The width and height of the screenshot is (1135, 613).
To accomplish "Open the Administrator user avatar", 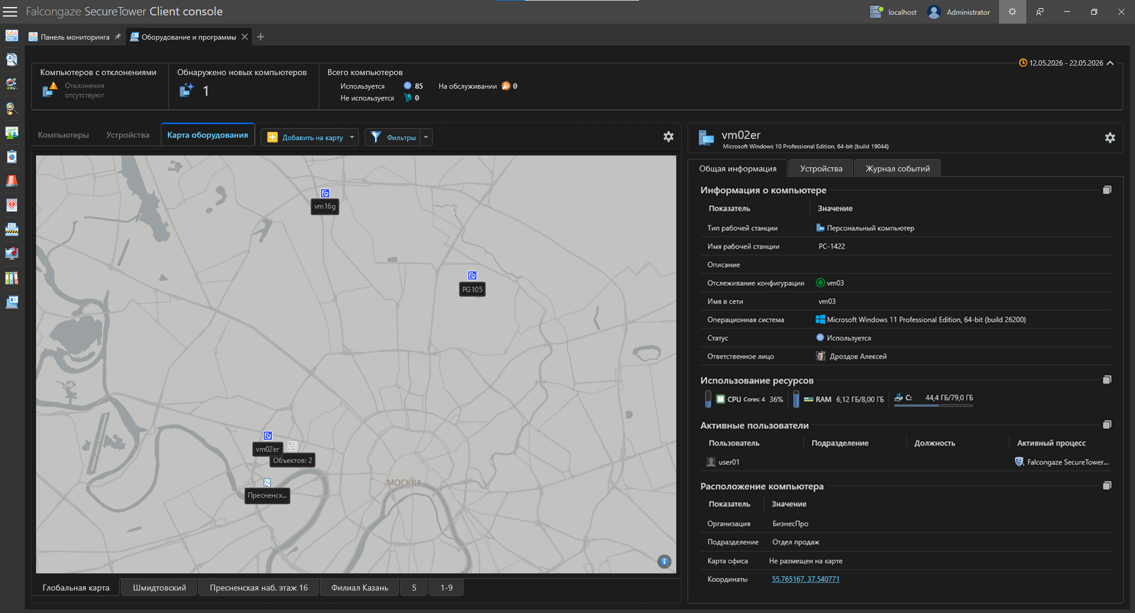I will click(x=934, y=12).
